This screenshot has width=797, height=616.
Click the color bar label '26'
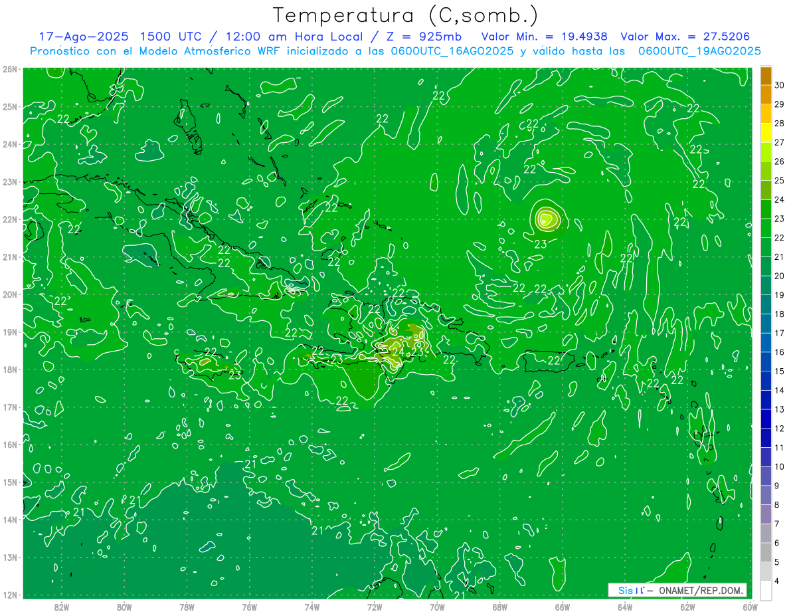[780, 161]
